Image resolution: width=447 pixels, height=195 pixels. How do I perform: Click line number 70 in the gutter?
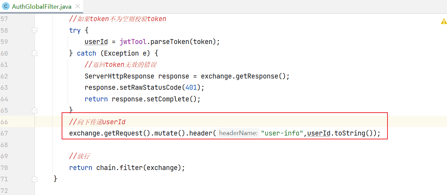coord(4,168)
